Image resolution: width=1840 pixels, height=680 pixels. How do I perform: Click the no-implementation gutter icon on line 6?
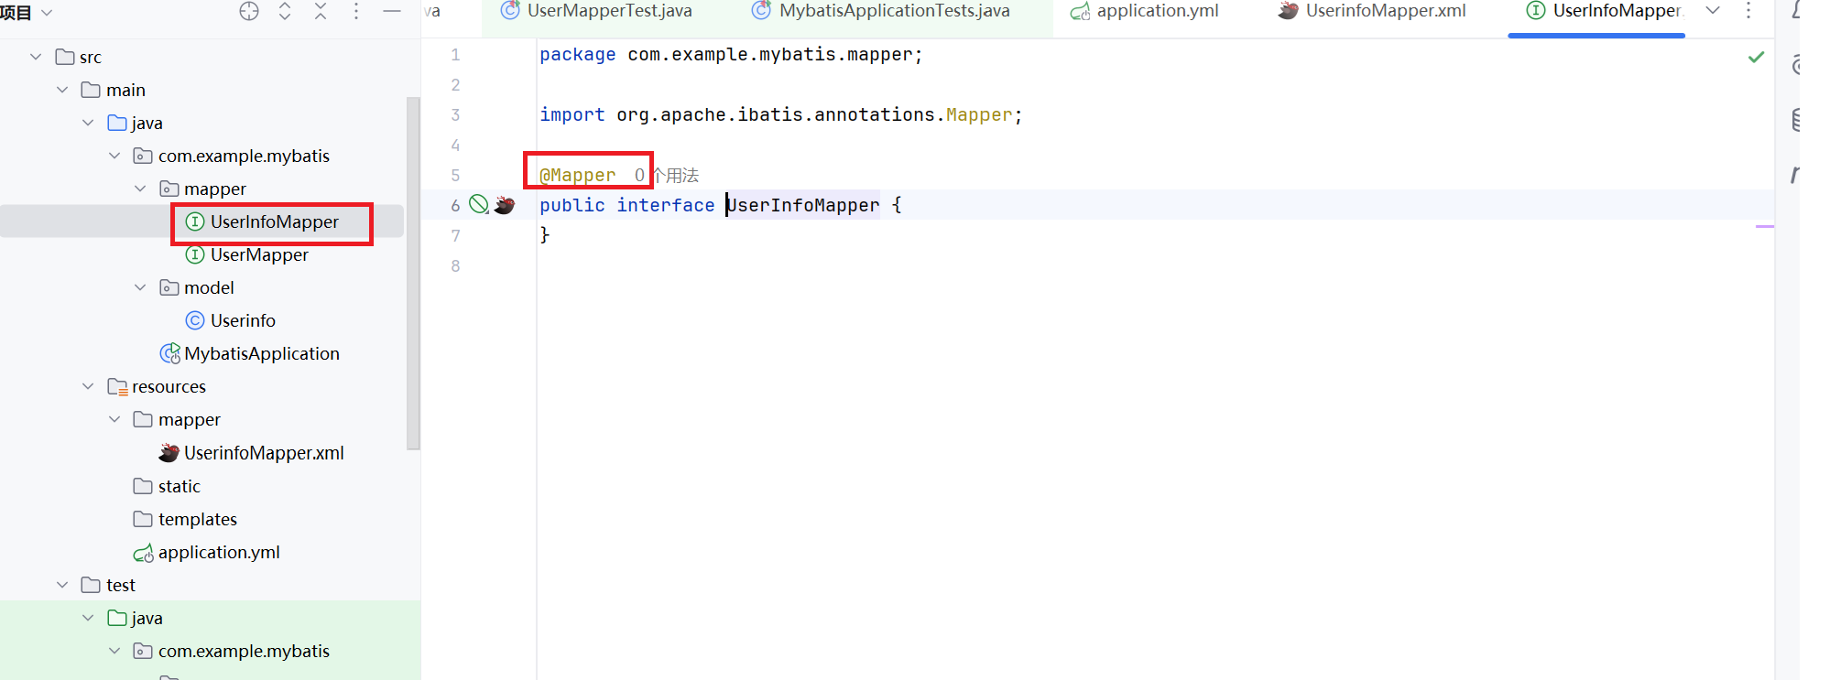pyautogui.click(x=478, y=204)
